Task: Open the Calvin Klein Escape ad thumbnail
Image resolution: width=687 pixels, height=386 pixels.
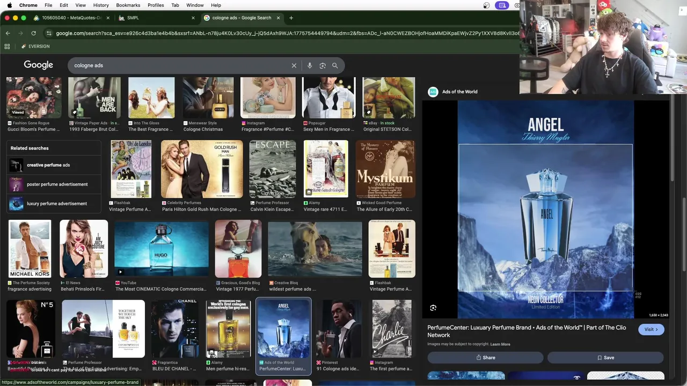Action: (272, 169)
